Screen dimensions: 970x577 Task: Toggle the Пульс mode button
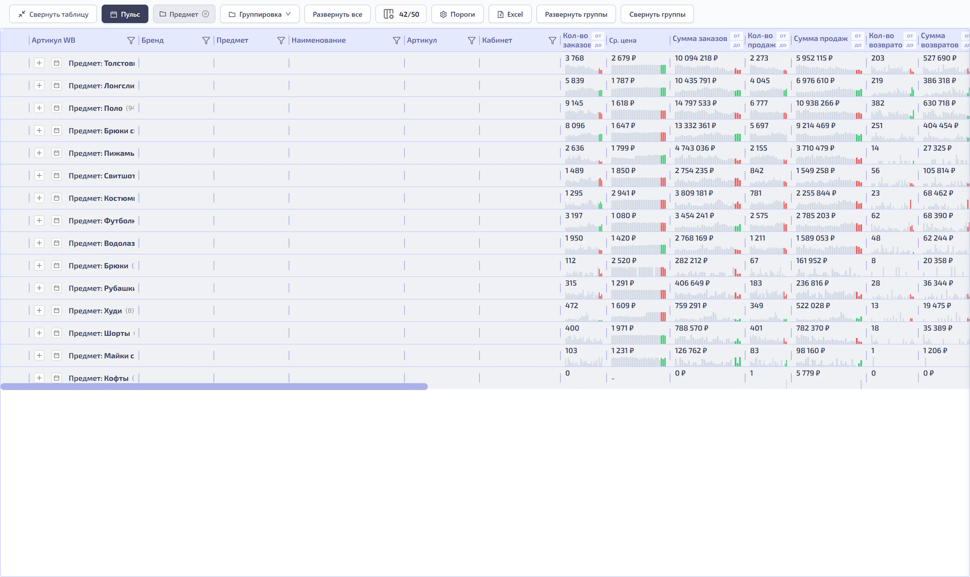click(125, 14)
